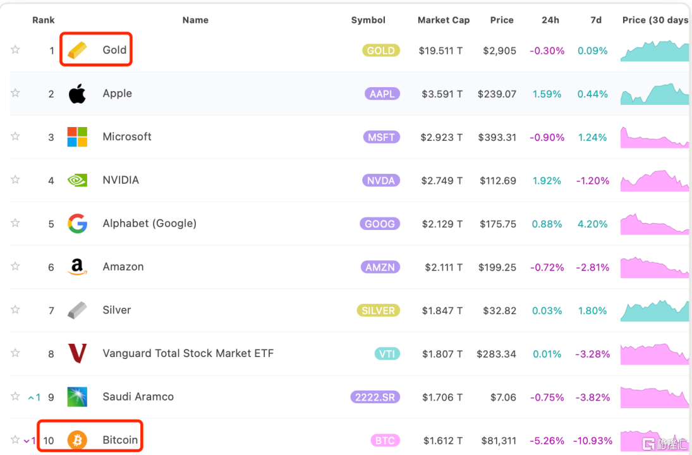Open the Silver name link
This screenshot has height=455, width=692.
117,310
